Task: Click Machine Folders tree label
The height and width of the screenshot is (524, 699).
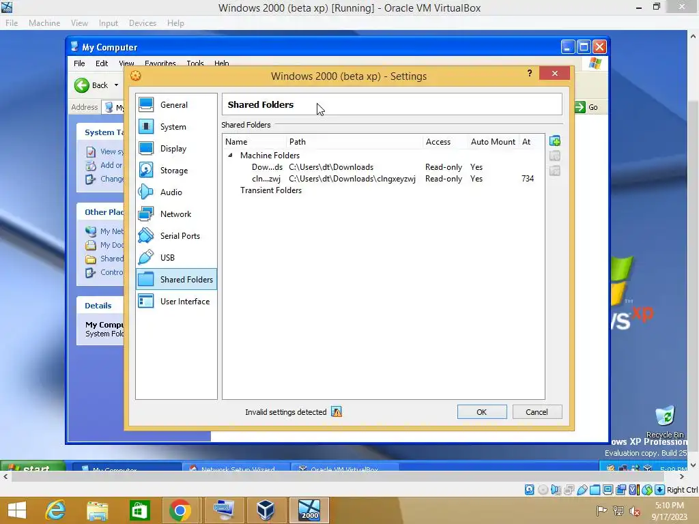Action: 270,156
